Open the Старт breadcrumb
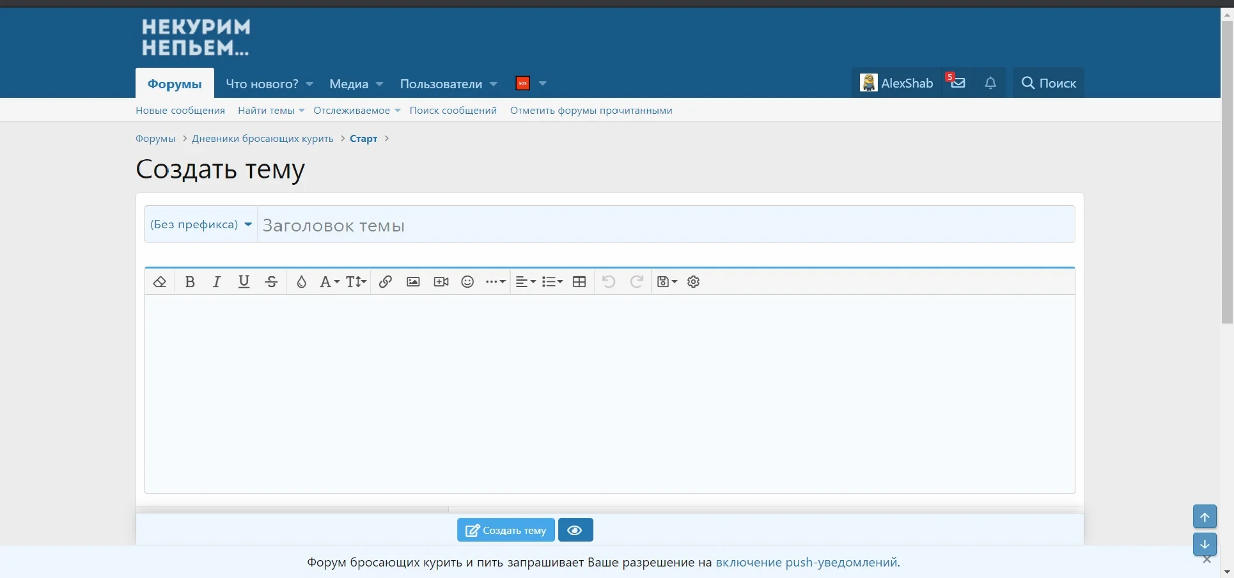The width and height of the screenshot is (1234, 578). pos(363,139)
